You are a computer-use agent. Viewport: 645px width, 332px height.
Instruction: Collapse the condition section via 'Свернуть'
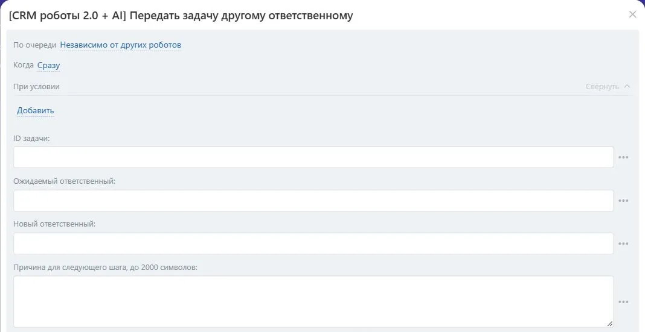pos(608,87)
